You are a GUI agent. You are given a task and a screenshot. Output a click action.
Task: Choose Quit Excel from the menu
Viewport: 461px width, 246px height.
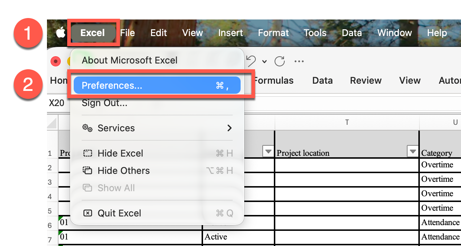tap(119, 213)
